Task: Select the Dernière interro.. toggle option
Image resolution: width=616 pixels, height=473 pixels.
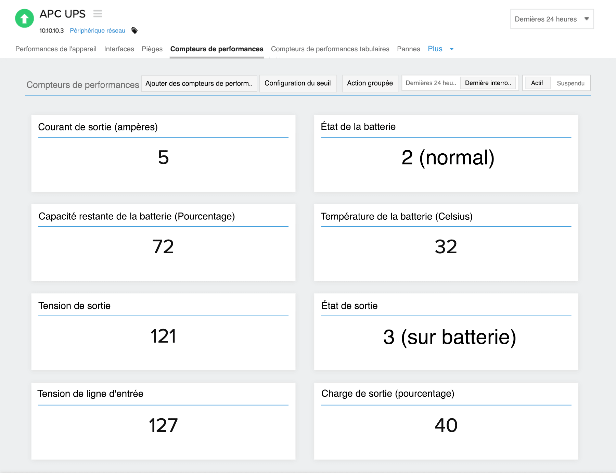Action: point(488,83)
